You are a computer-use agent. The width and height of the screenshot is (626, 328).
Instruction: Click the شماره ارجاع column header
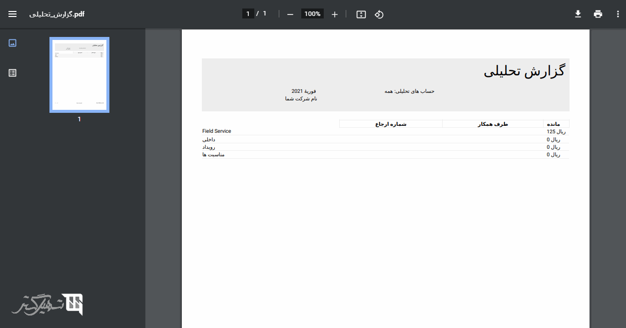click(x=391, y=124)
